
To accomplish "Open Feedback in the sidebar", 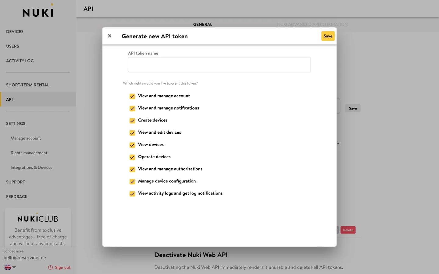I will 17,197.
